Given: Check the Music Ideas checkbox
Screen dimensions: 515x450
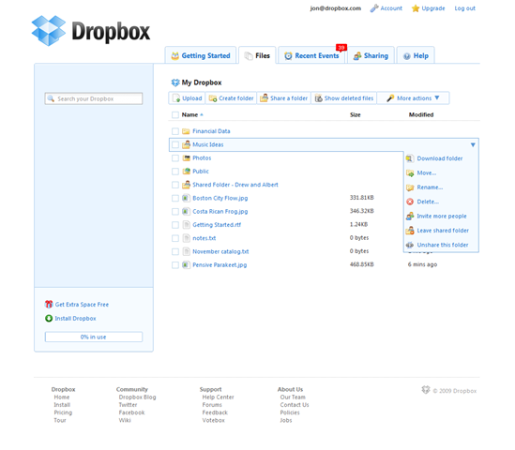Looking at the screenshot, I should point(175,144).
